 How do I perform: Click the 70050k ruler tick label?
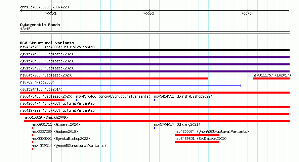51,13
